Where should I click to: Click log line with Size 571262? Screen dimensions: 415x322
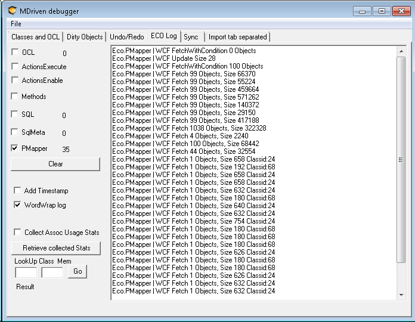185,97
